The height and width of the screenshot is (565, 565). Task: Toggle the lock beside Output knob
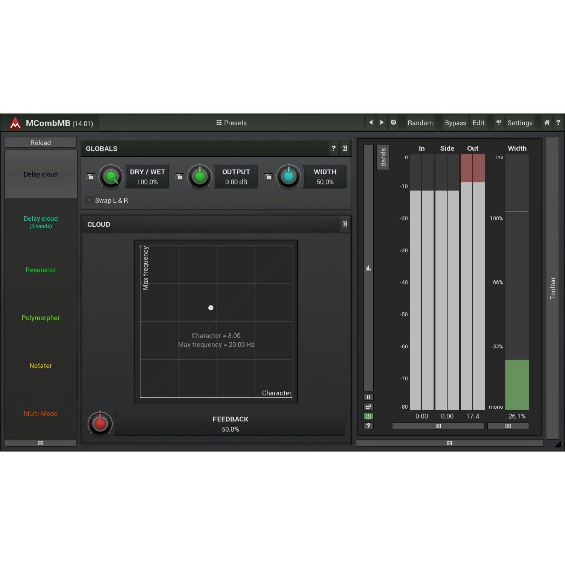coord(179,177)
